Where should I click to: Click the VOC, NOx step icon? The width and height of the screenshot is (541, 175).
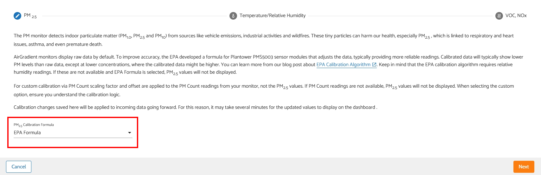click(x=499, y=16)
